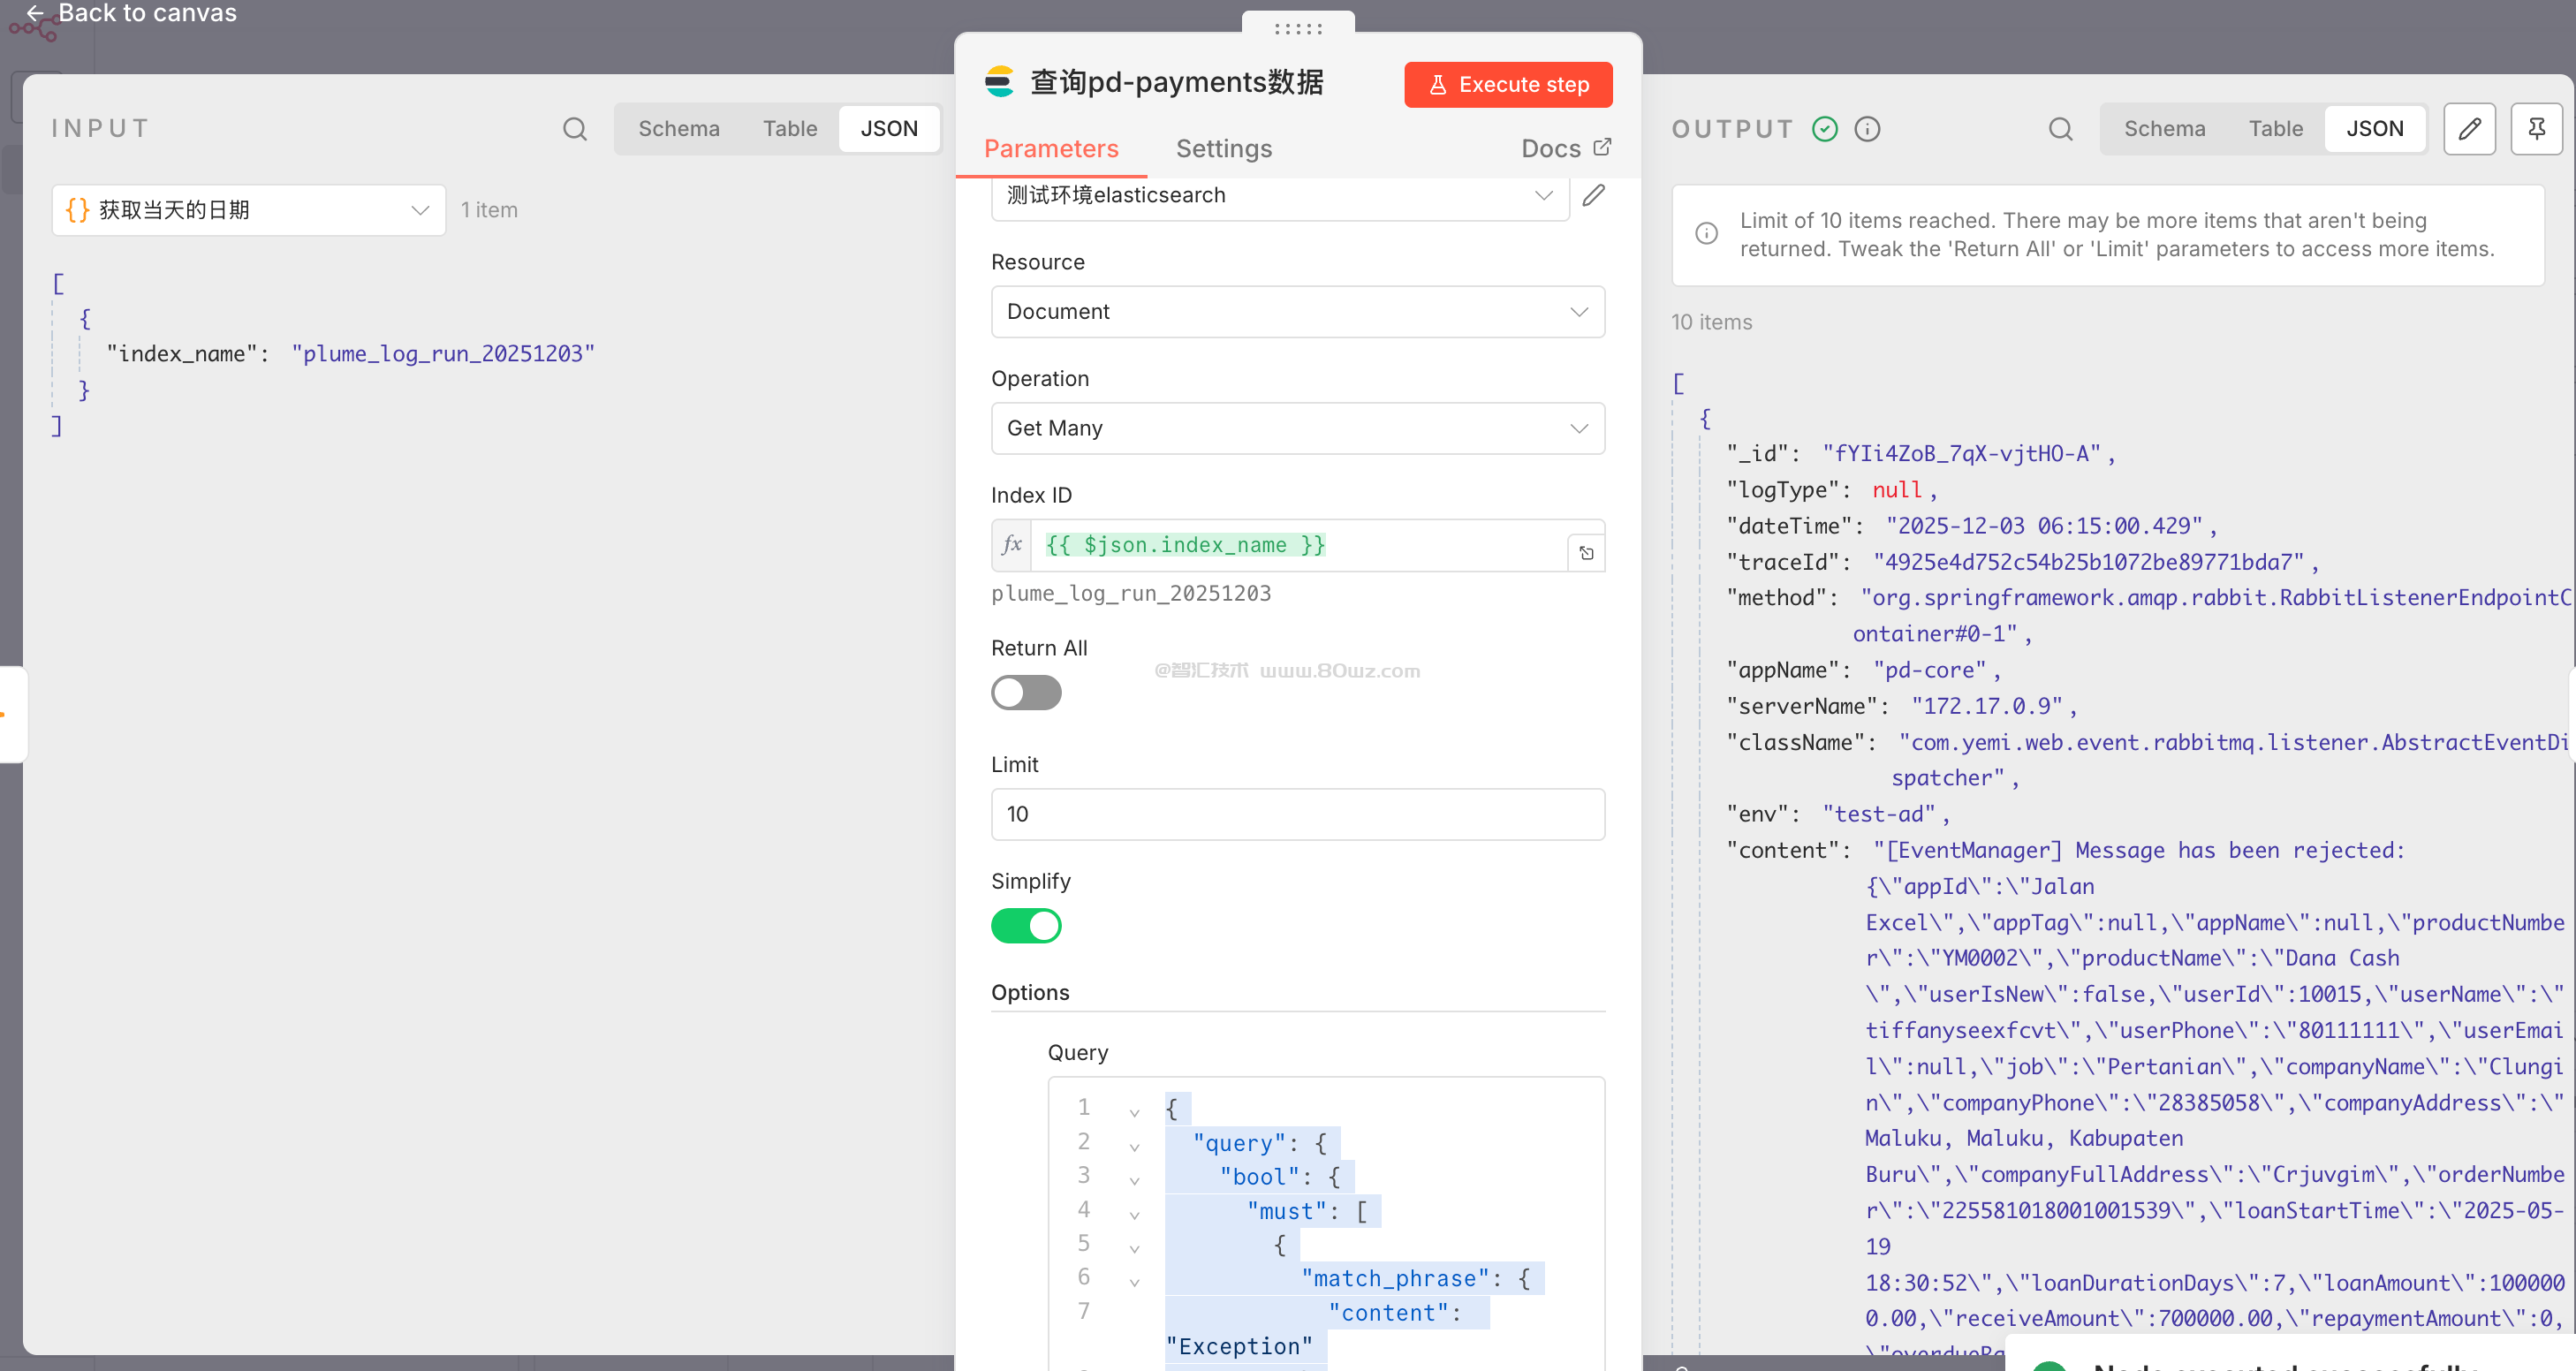This screenshot has width=2576, height=1371.
Task: Click the output panel search icon
Action: pos(2060,129)
